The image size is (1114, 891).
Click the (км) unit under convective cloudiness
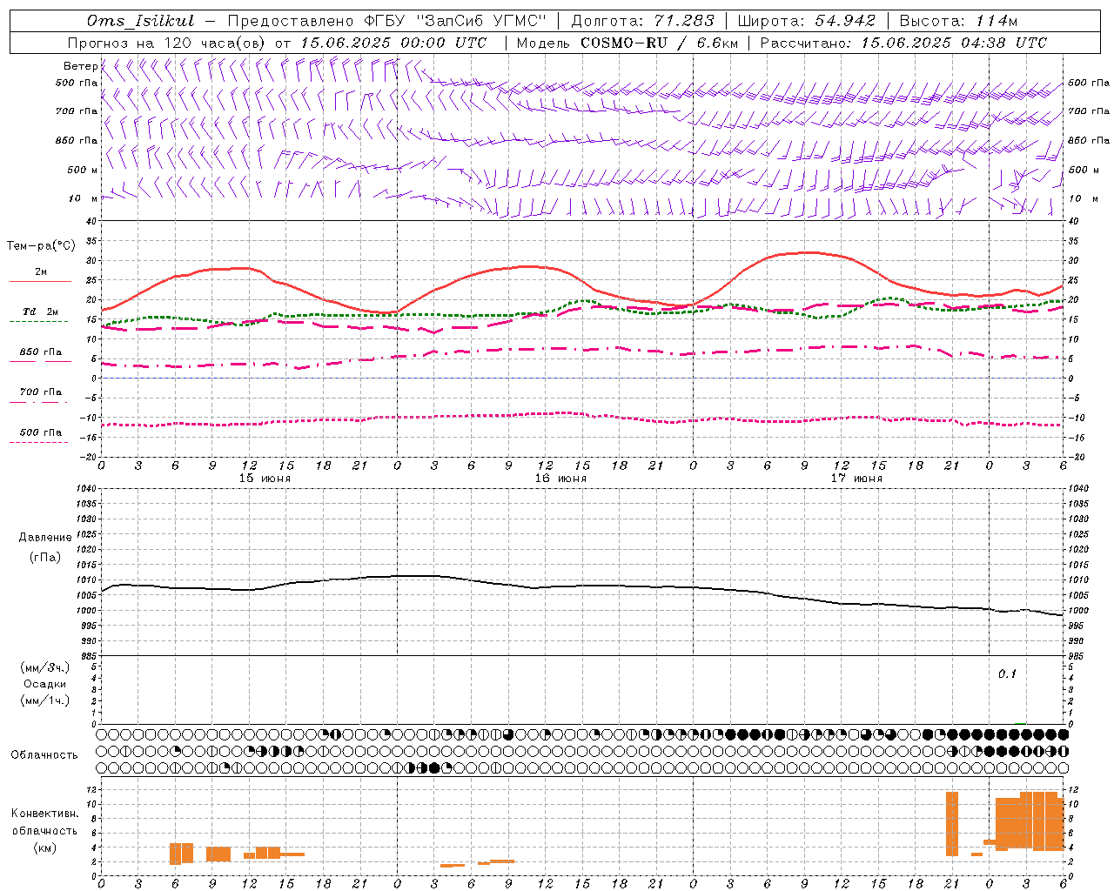click(x=44, y=847)
